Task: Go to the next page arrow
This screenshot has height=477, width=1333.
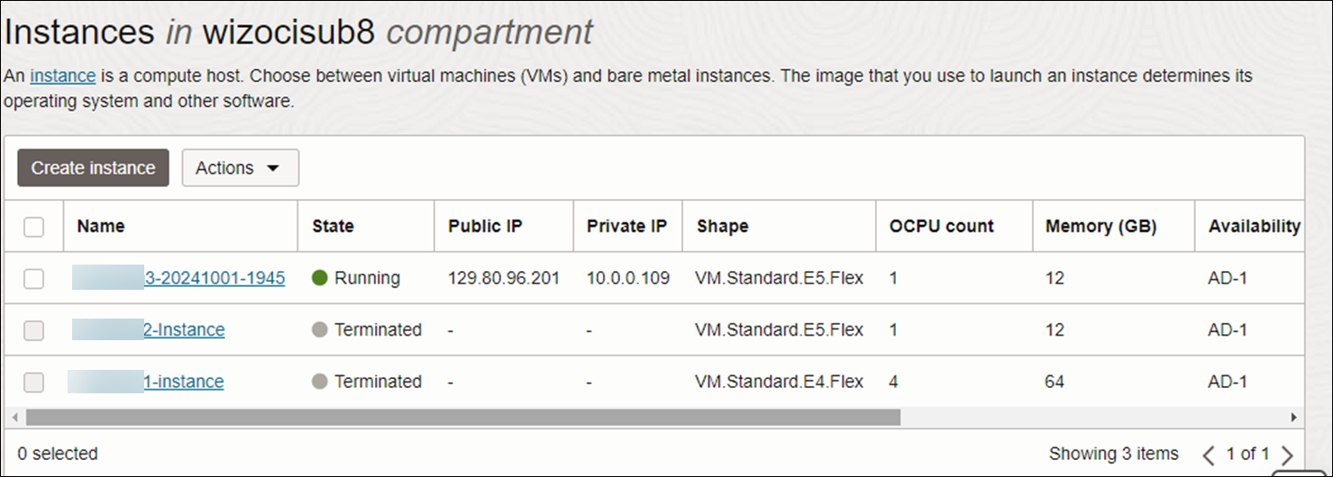Action: 1287,454
